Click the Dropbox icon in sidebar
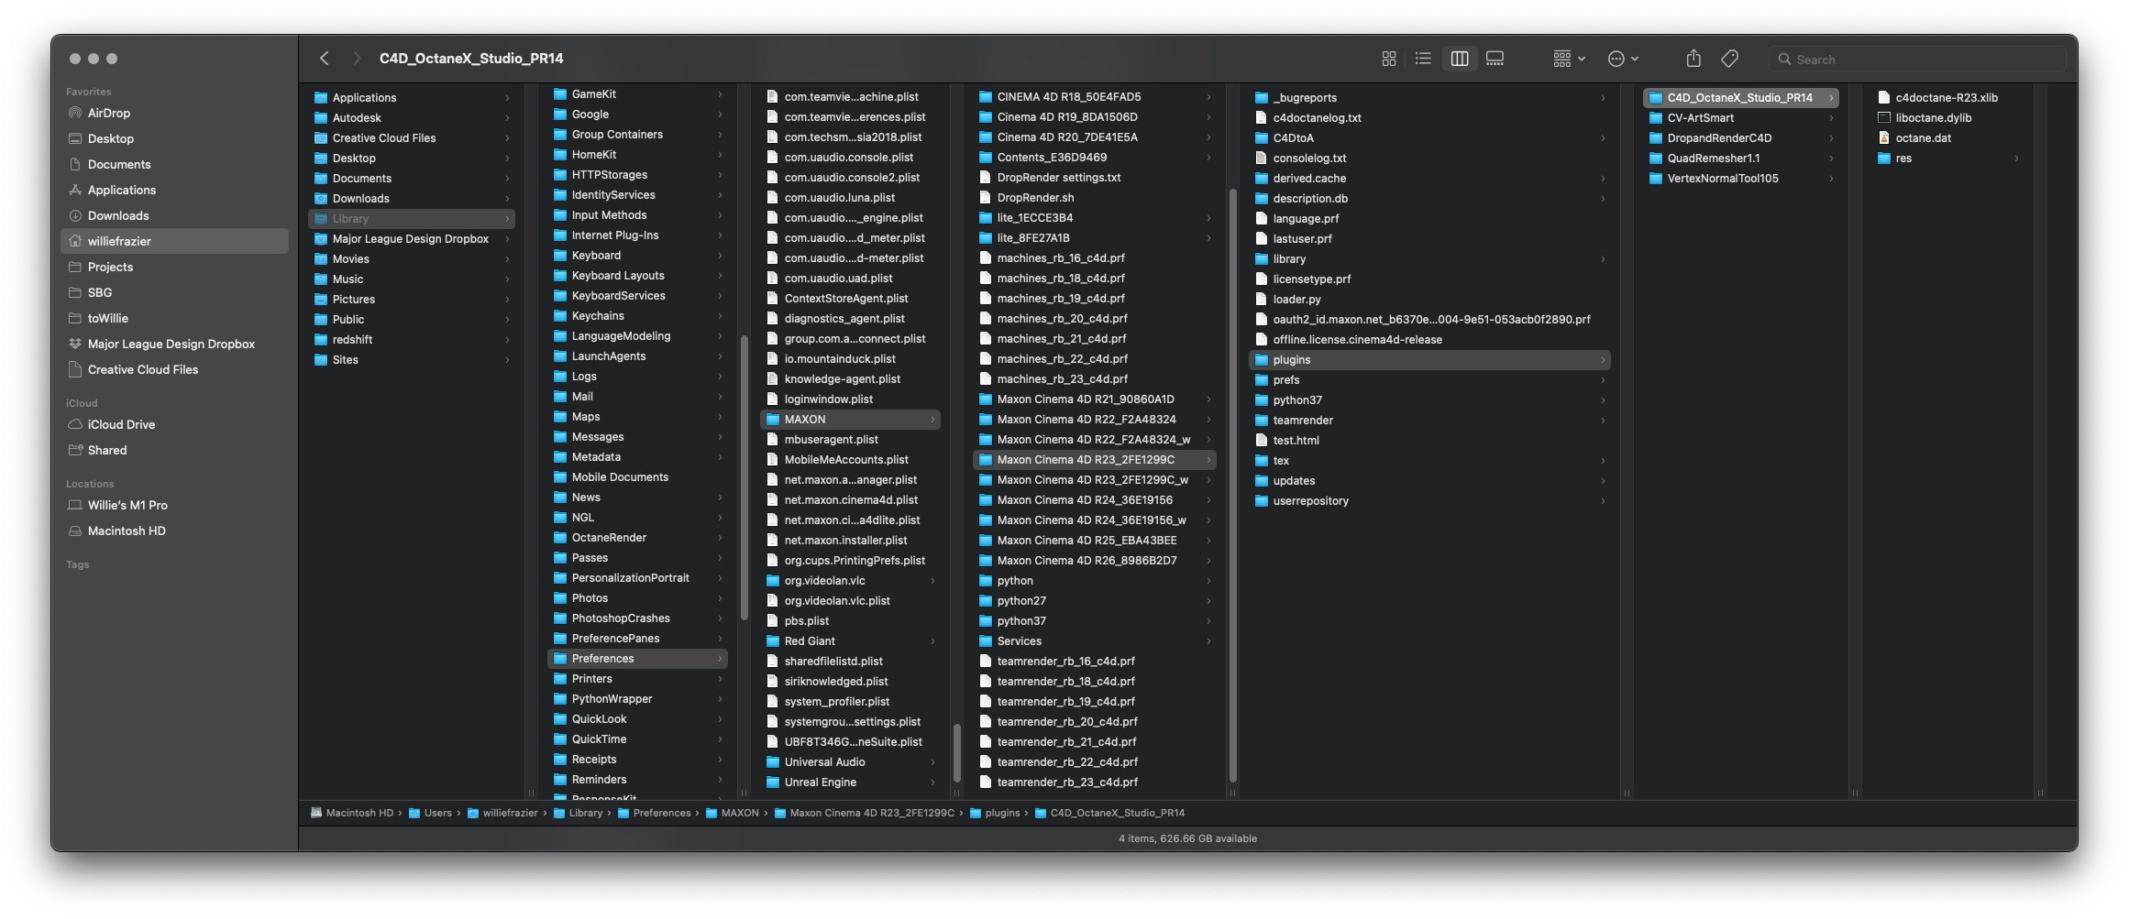2129x919 pixels. pyautogui.click(x=75, y=344)
